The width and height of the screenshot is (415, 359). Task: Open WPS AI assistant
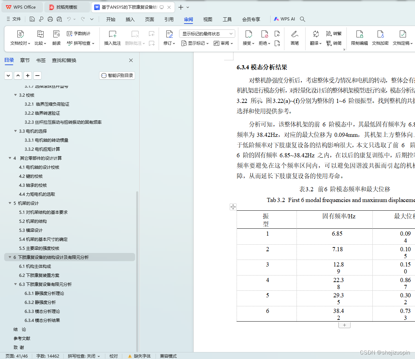pos(284,19)
